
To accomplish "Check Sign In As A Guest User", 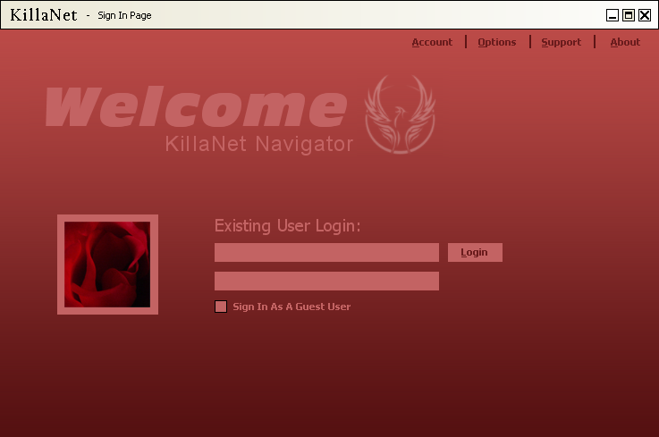I will [221, 307].
